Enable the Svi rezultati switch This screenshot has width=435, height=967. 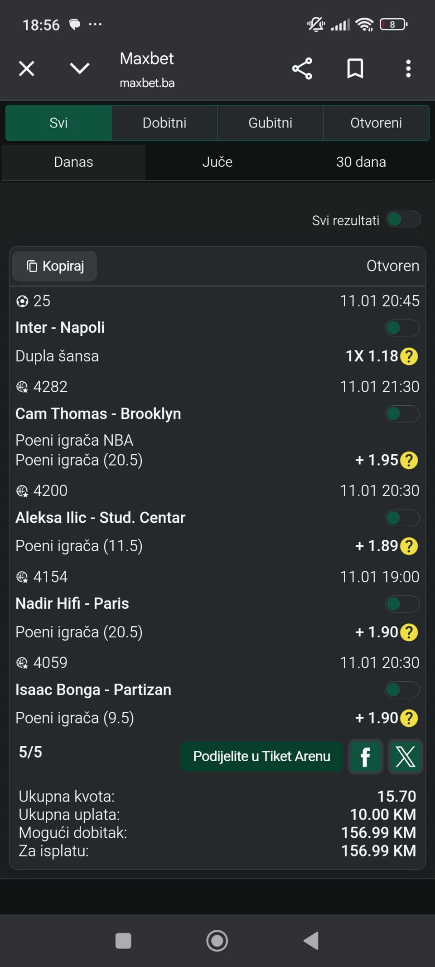pos(403,220)
